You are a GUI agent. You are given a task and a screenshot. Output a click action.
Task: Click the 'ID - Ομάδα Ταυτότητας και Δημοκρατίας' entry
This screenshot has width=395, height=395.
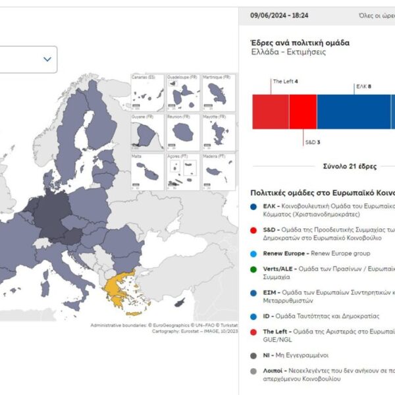click(x=321, y=316)
